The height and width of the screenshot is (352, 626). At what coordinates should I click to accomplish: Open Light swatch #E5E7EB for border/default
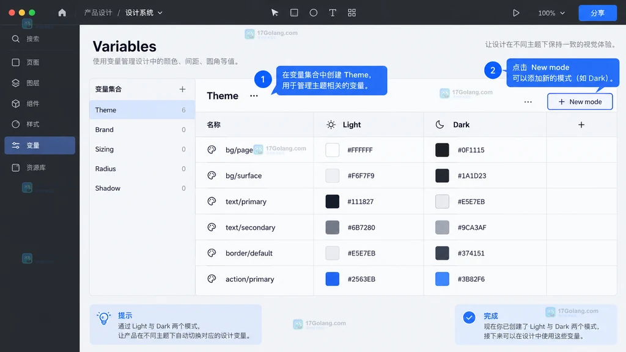click(x=332, y=253)
